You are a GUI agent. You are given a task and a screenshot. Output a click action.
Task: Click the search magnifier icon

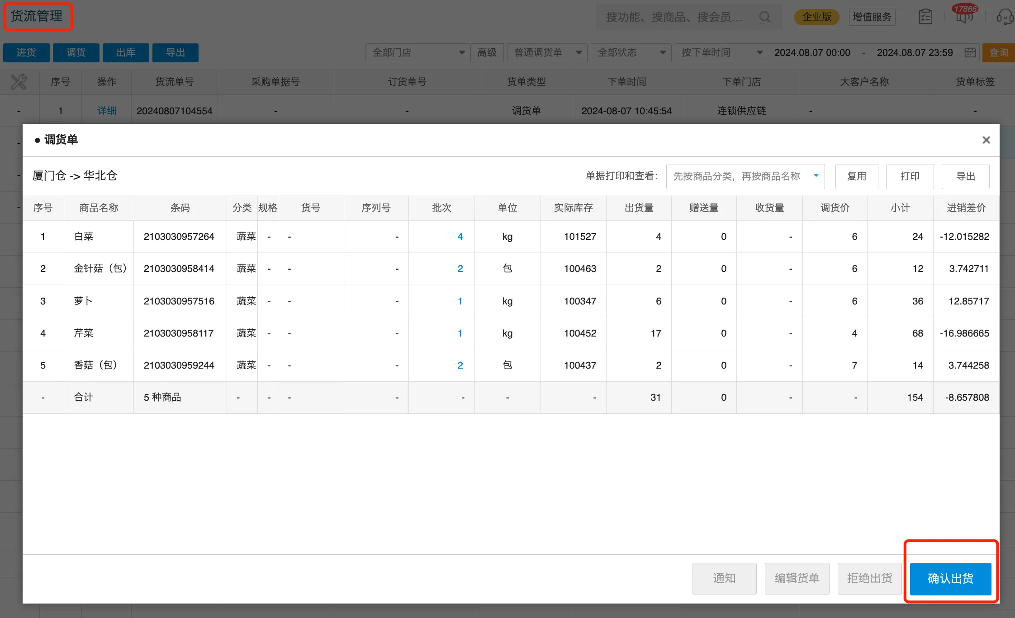764,17
